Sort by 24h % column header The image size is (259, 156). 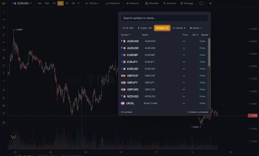pyautogui.click(x=195, y=35)
